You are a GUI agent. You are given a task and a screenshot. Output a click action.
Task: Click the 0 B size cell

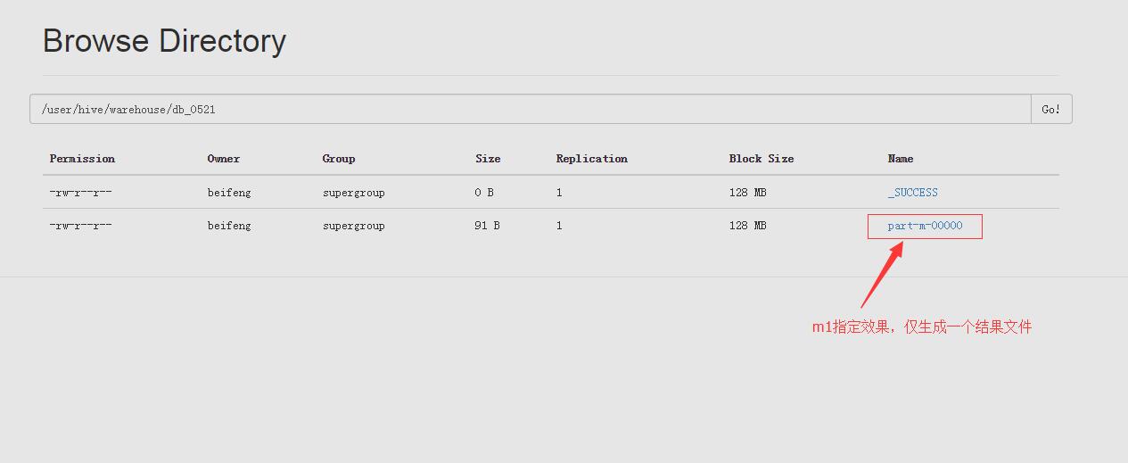point(484,193)
